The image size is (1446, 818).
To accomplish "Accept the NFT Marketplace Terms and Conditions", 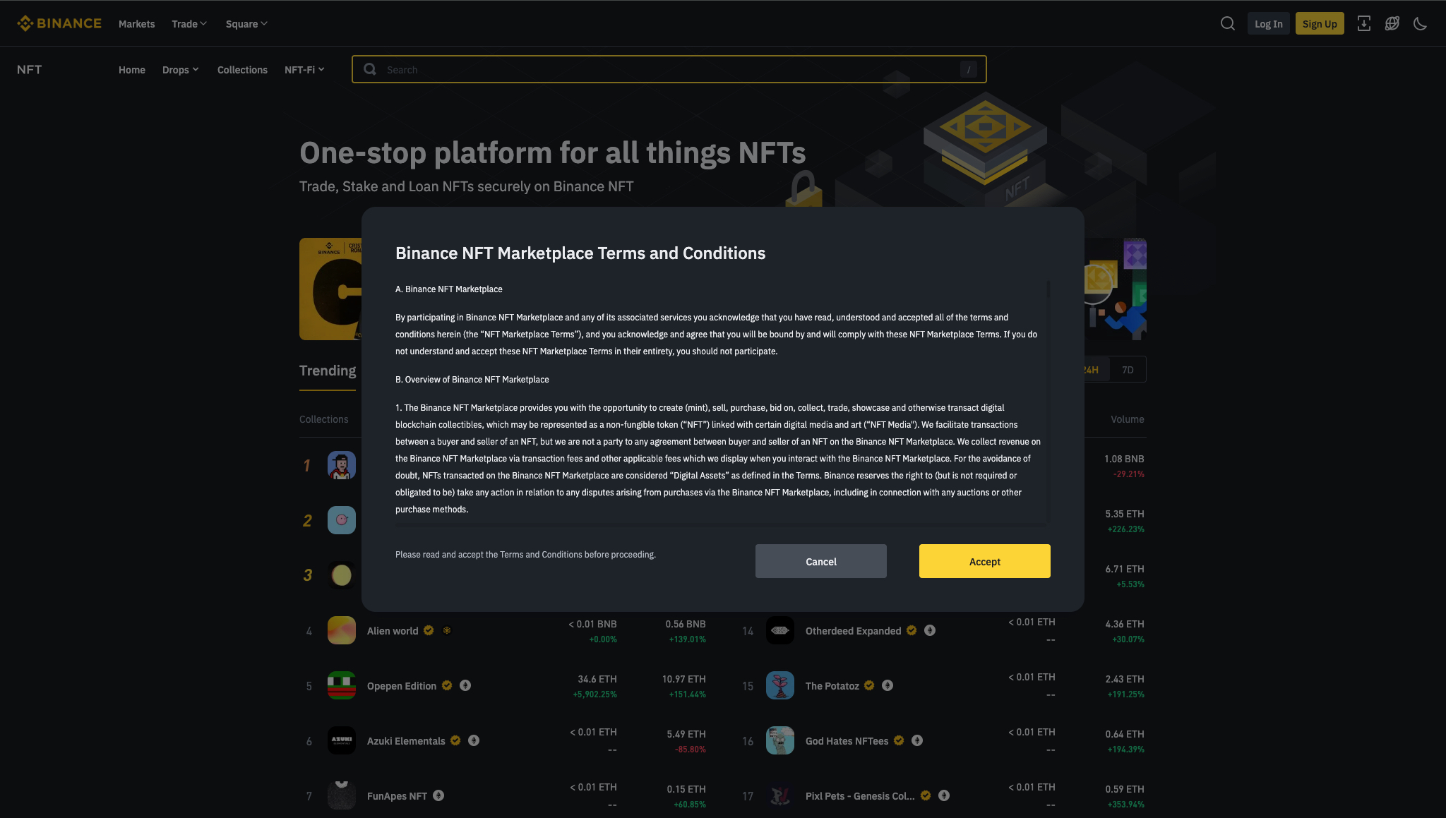I will [x=984, y=561].
